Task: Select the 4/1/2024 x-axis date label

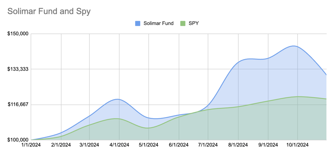Action: [119, 145]
